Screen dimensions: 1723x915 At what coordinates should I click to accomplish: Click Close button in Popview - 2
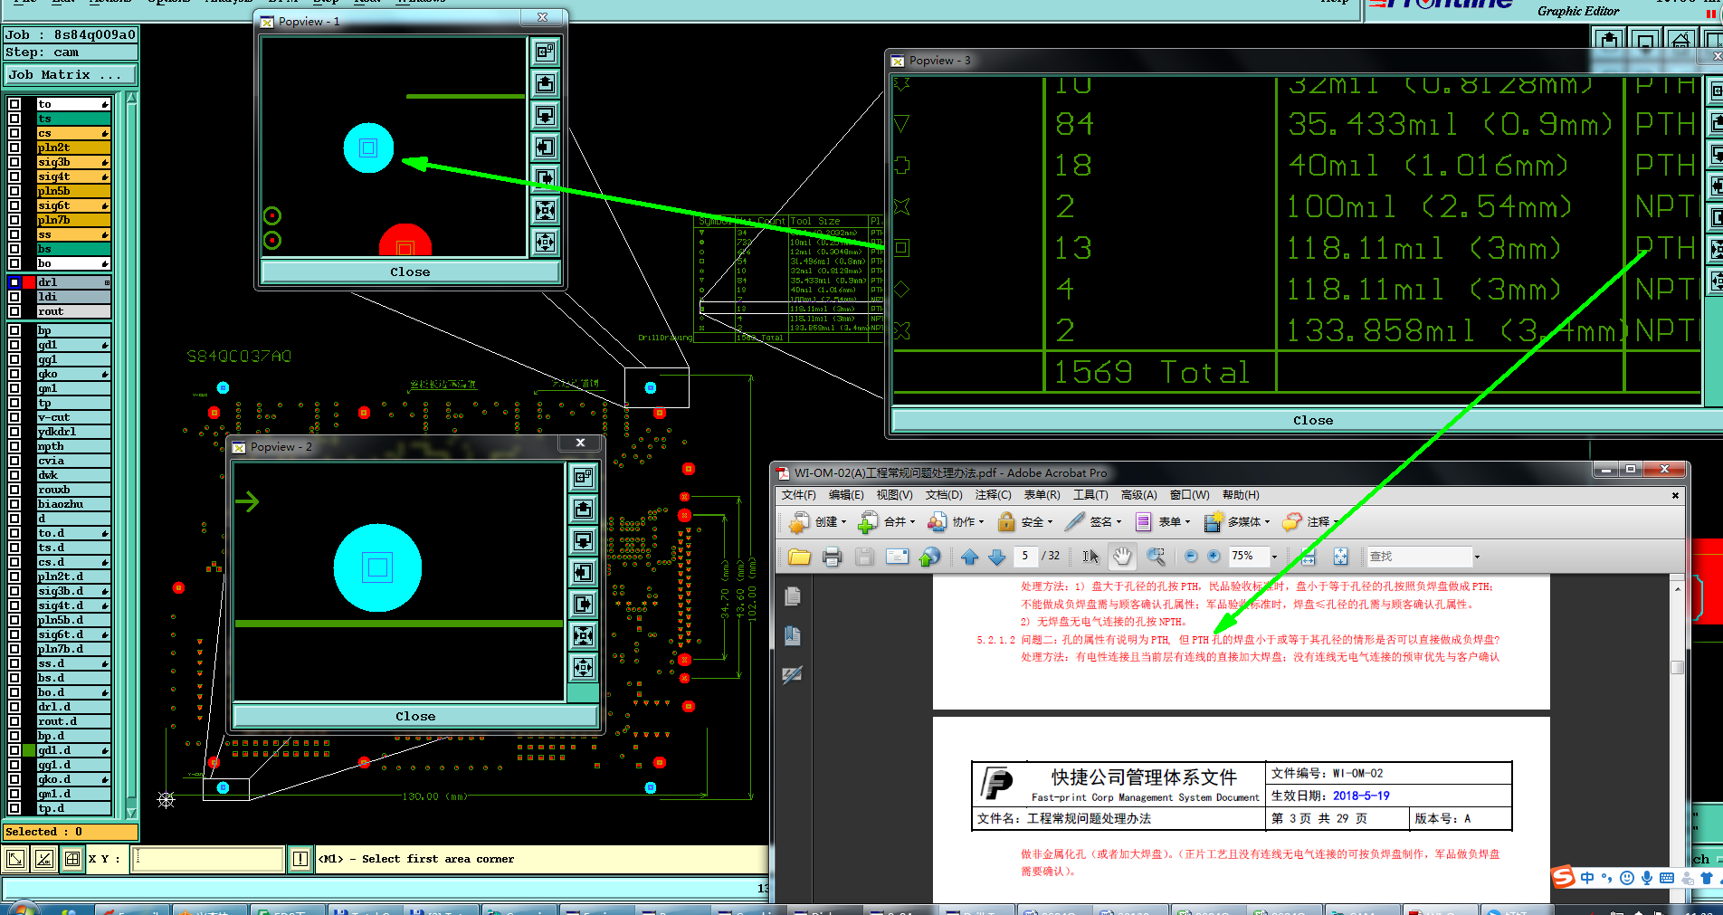click(x=415, y=716)
